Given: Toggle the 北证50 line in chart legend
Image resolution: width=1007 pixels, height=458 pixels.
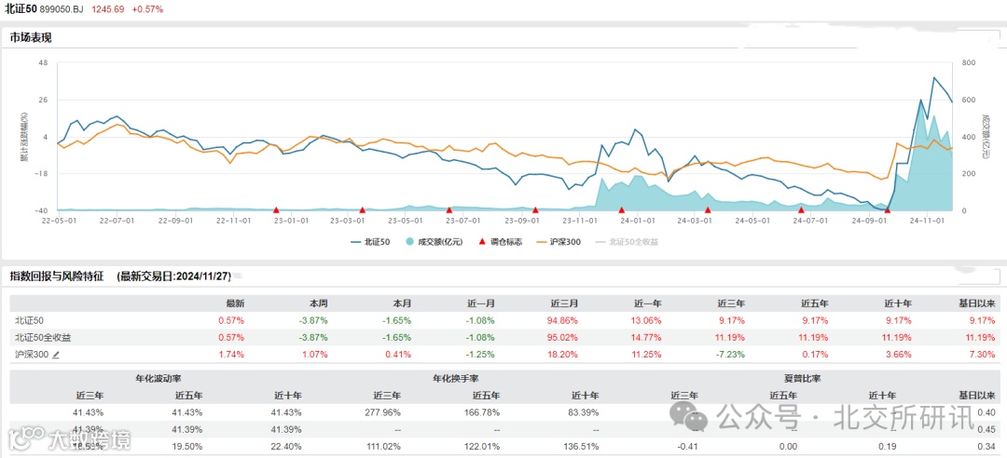Looking at the screenshot, I should pyautogui.click(x=368, y=242).
